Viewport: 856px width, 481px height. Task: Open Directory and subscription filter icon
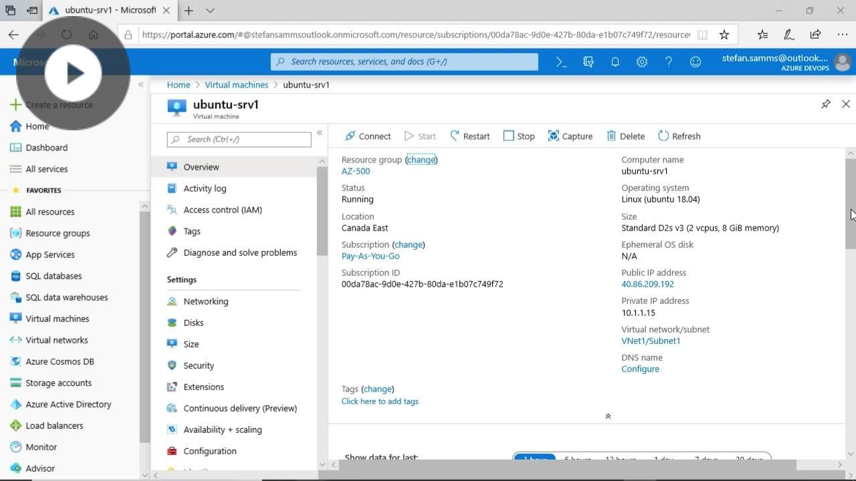point(588,61)
